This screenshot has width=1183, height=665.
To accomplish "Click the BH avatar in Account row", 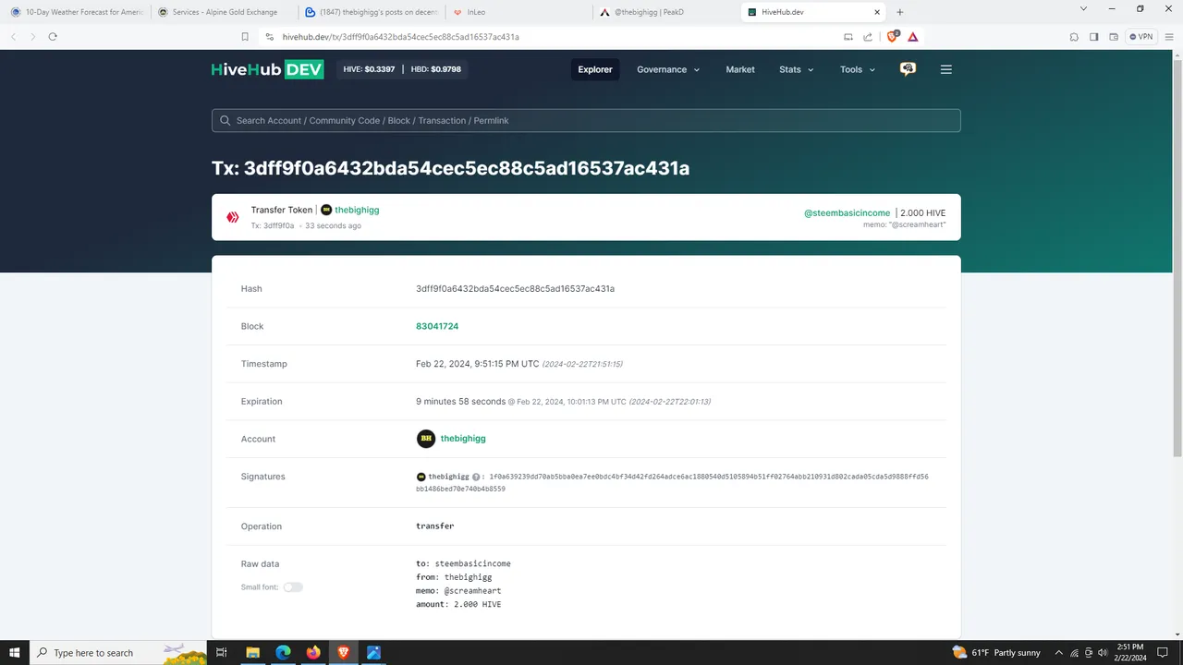I will pyautogui.click(x=426, y=439).
